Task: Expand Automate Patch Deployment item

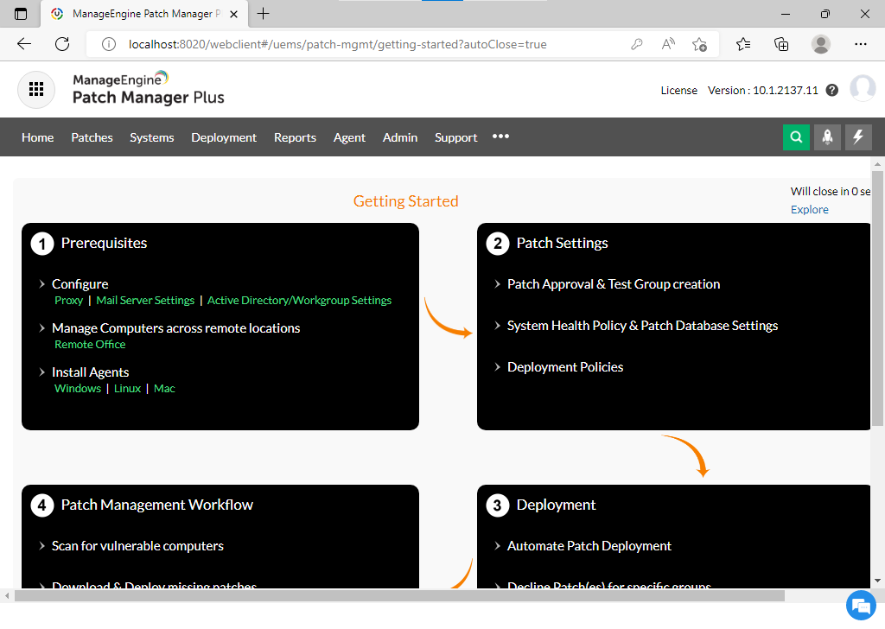Action: click(x=589, y=546)
